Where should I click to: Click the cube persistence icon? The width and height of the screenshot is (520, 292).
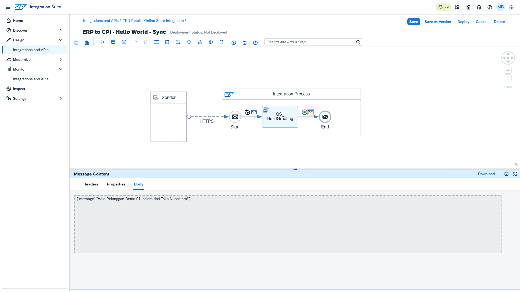pyautogui.click(x=211, y=42)
